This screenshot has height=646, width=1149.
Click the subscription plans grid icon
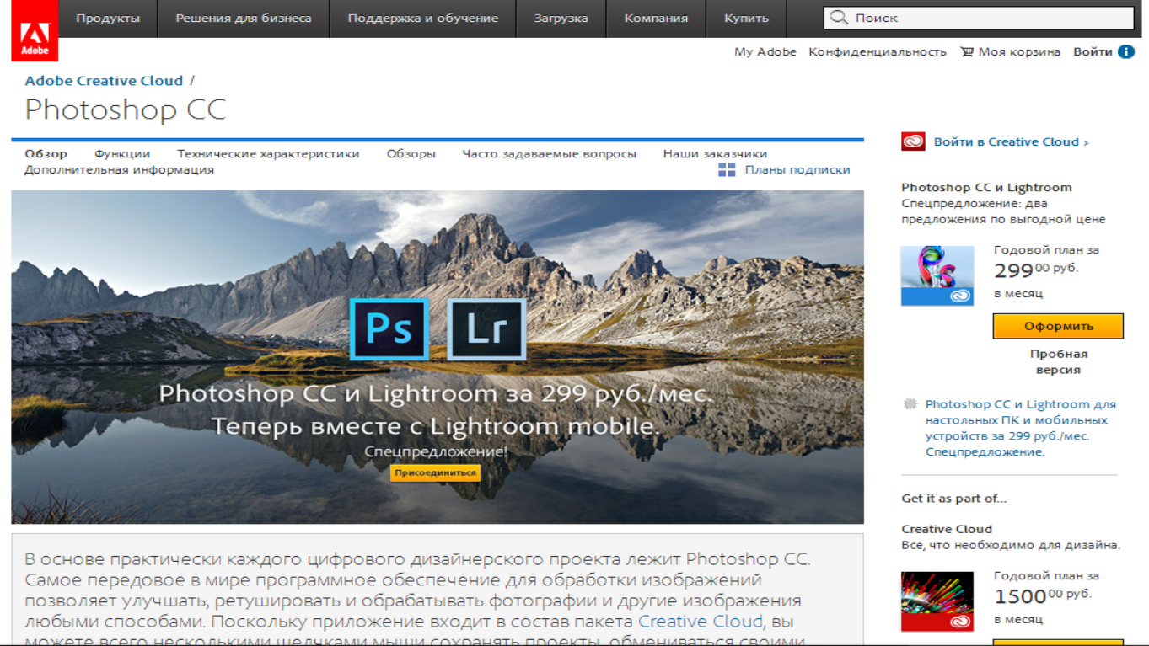click(x=727, y=170)
